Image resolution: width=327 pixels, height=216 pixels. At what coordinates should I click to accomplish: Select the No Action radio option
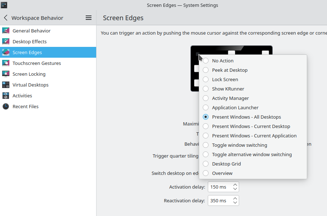tap(206, 61)
